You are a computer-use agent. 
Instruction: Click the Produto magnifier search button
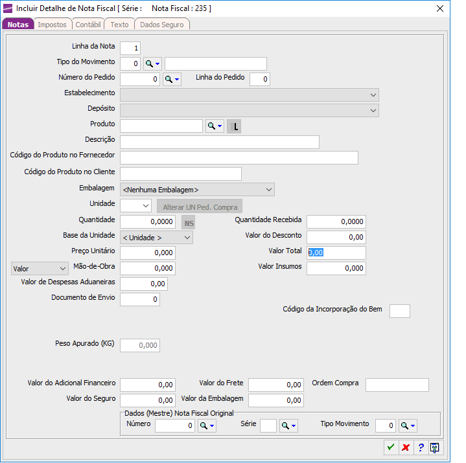tap(214, 126)
